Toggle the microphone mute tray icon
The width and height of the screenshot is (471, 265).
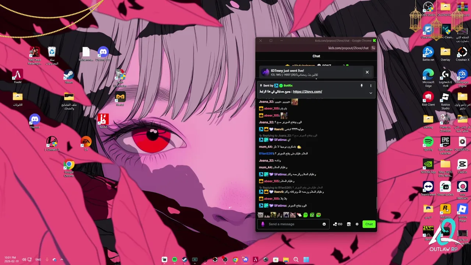point(47,259)
